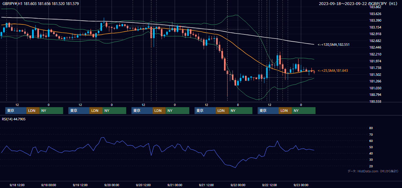Click price axis label 181.502
Viewport: 402px width, 188px height.
pos(375,75)
